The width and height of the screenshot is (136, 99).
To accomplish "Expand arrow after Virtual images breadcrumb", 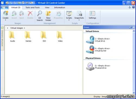I will pos(24,28).
